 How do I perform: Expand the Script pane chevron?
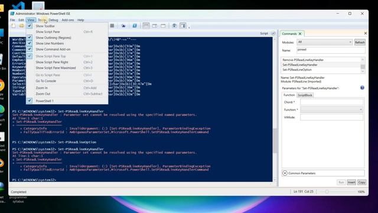click(273, 34)
